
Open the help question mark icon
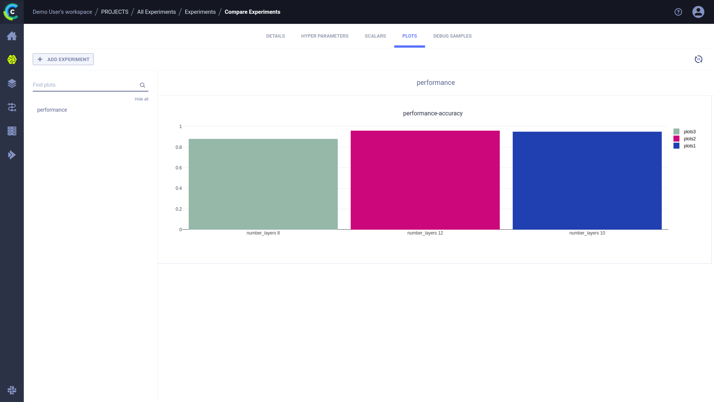pyautogui.click(x=678, y=12)
